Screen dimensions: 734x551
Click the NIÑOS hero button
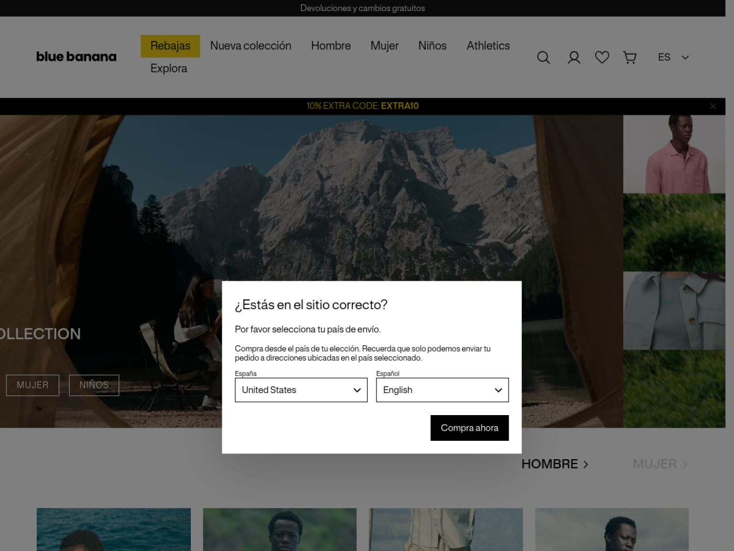pyautogui.click(x=94, y=385)
